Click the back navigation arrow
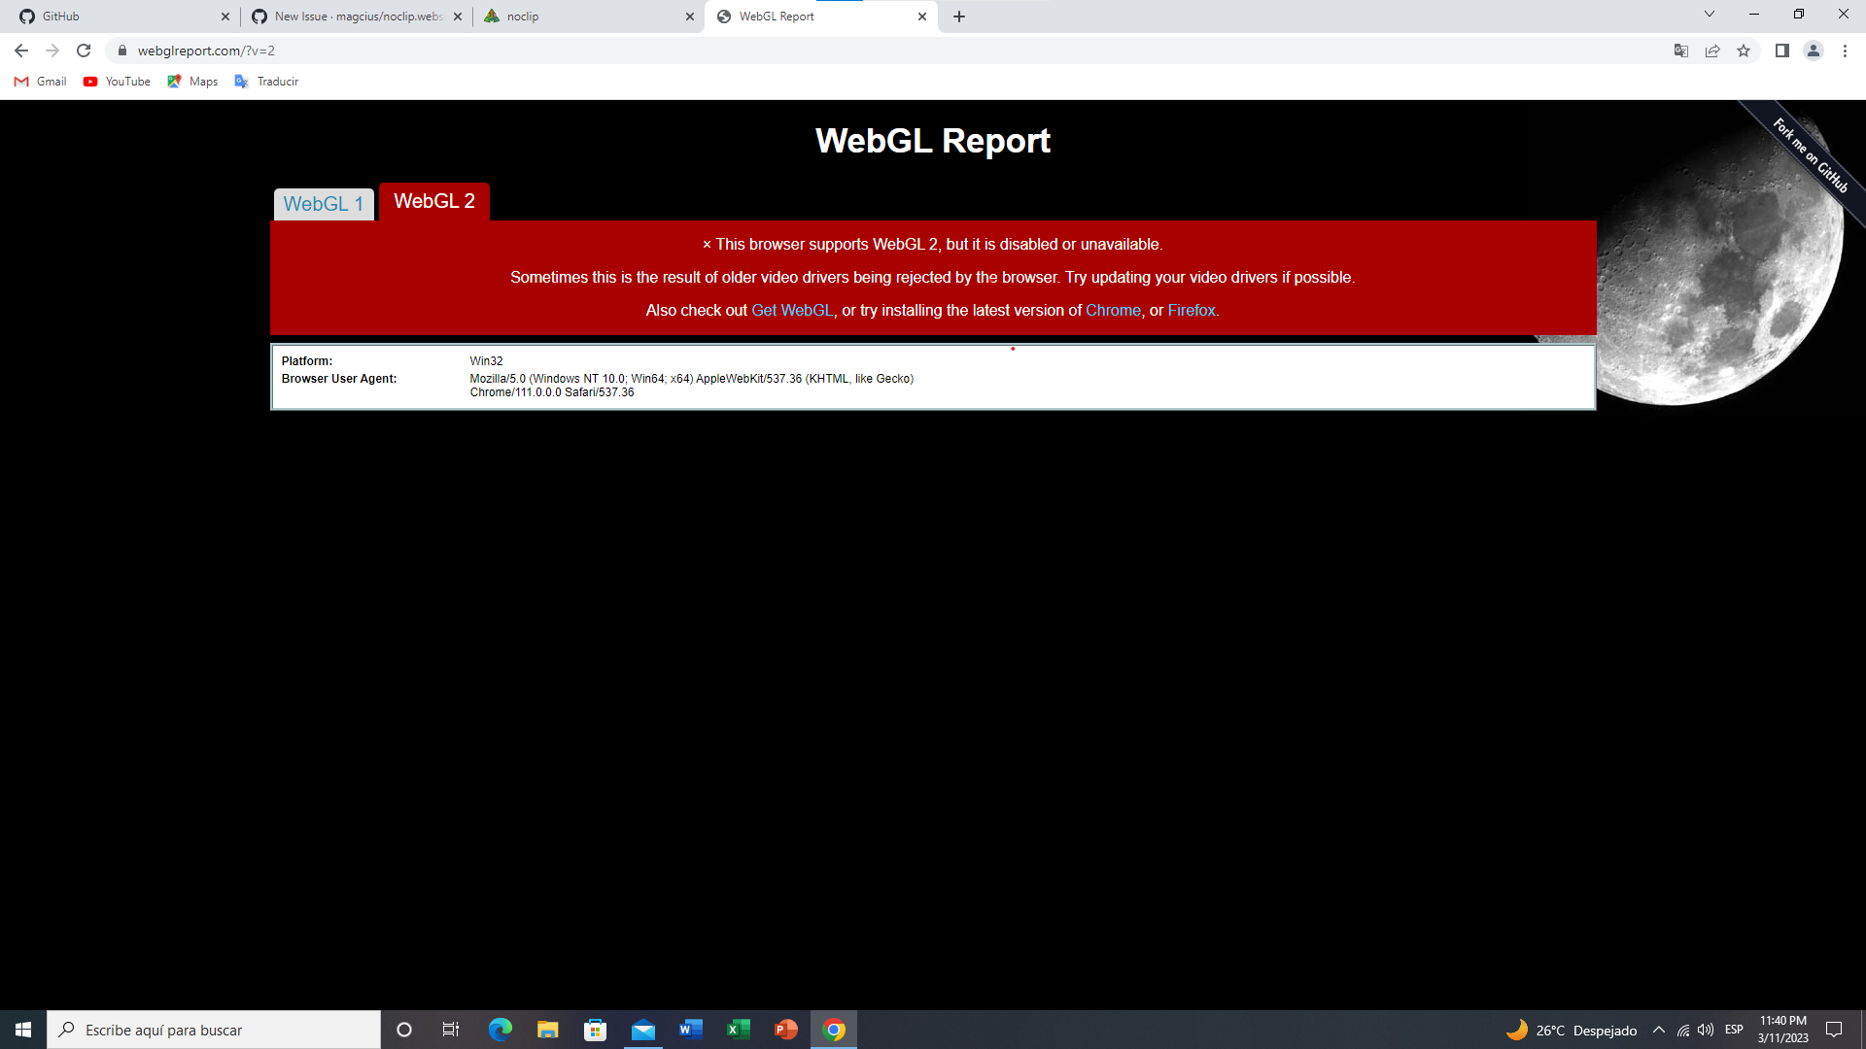Image resolution: width=1866 pixels, height=1049 pixels. [20, 51]
